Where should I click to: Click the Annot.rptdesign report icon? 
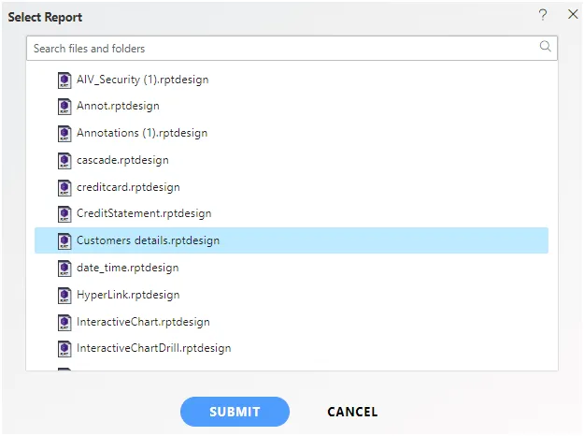point(64,107)
